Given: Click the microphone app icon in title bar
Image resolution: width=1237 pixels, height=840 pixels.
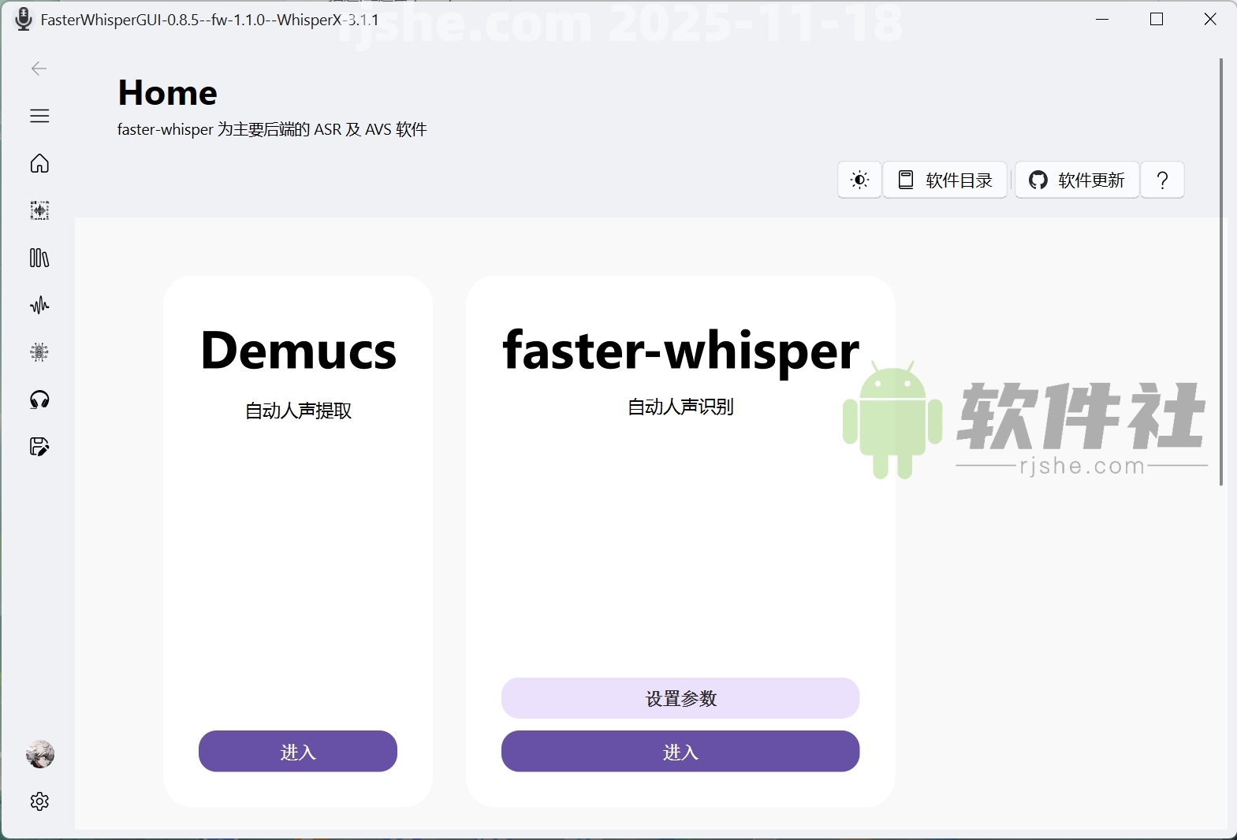Looking at the screenshot, I should click(24, 19).
